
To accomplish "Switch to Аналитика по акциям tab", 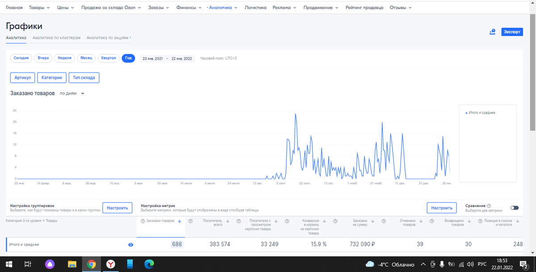I will click(109, 38).
